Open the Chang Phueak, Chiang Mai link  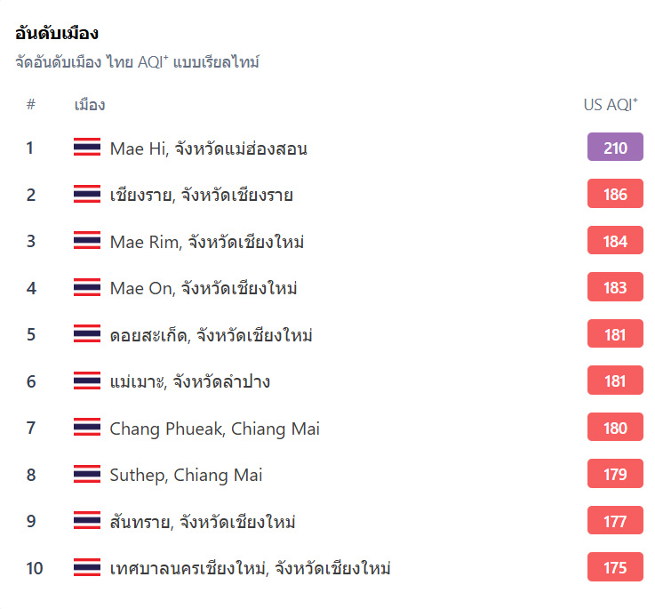coord(215,429)
